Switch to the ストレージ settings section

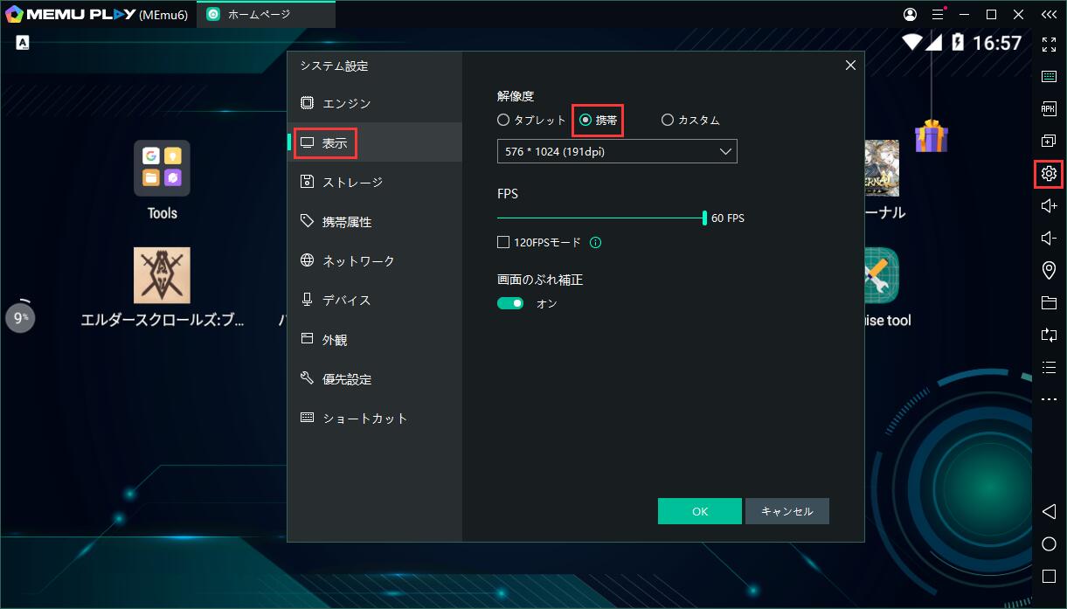348,182
